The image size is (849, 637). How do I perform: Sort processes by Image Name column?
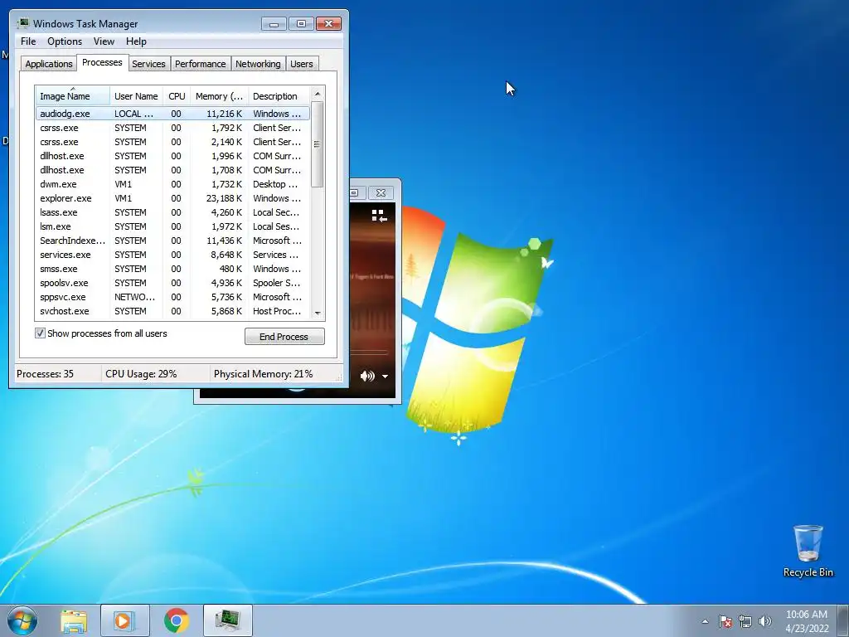click(73, 96)
